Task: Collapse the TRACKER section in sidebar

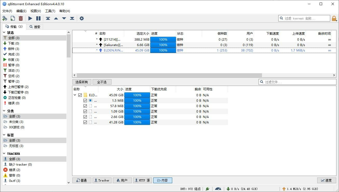Action: pyautogui.click(x=4, y=153)
